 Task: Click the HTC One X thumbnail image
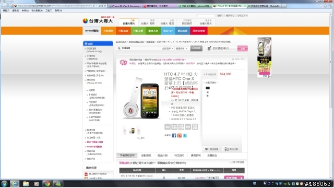pyautogui.click(x=133, y=131)
